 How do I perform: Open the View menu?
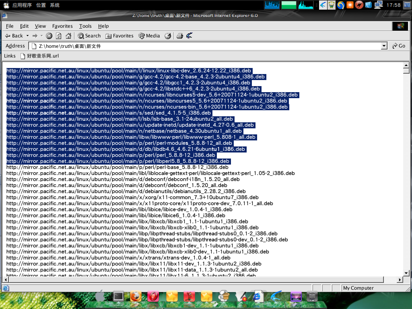tap(41, 26)
